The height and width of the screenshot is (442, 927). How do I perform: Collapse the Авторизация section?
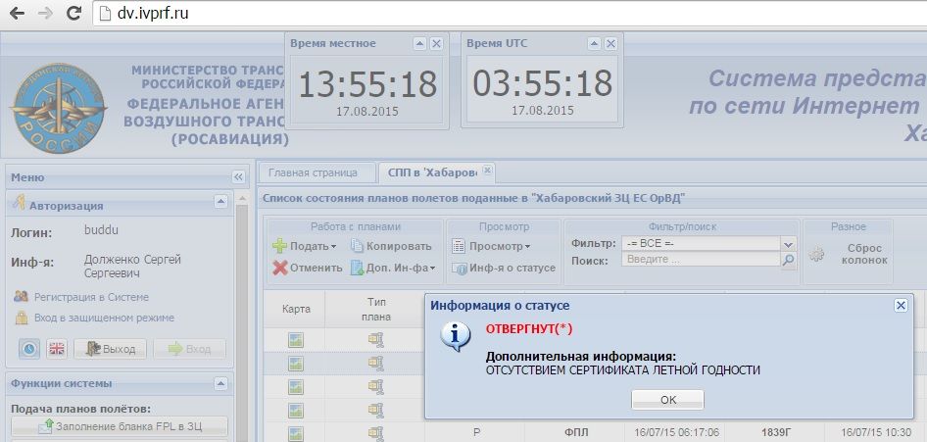coord(220,202)
